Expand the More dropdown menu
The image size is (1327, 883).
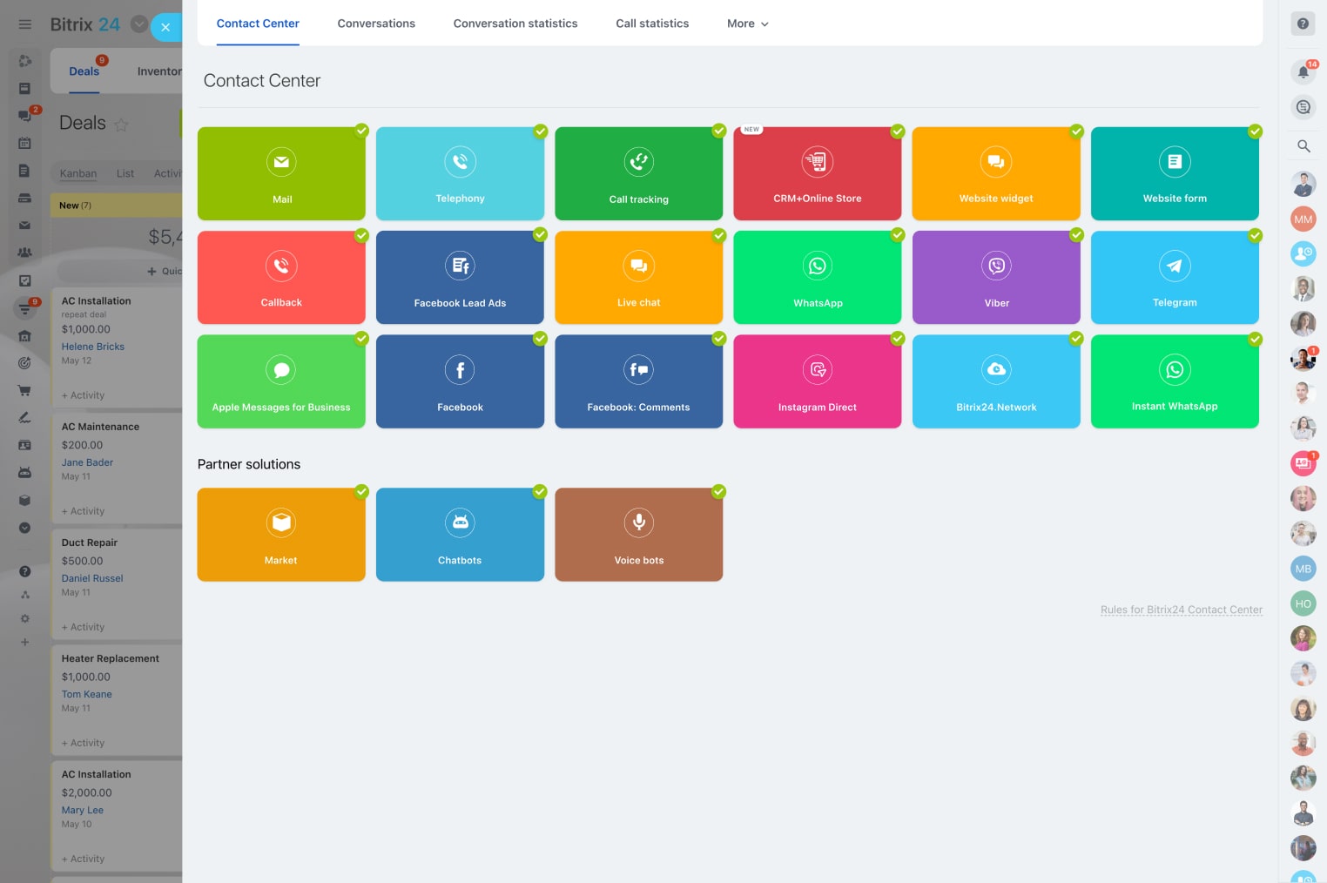(x=747, y=24)
